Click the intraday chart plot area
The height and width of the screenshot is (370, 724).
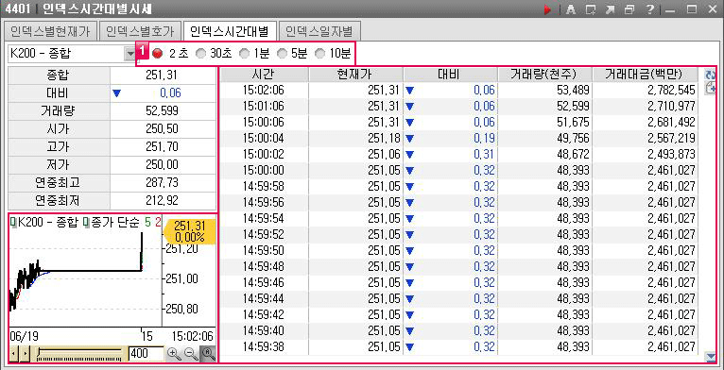coord(85,277)
